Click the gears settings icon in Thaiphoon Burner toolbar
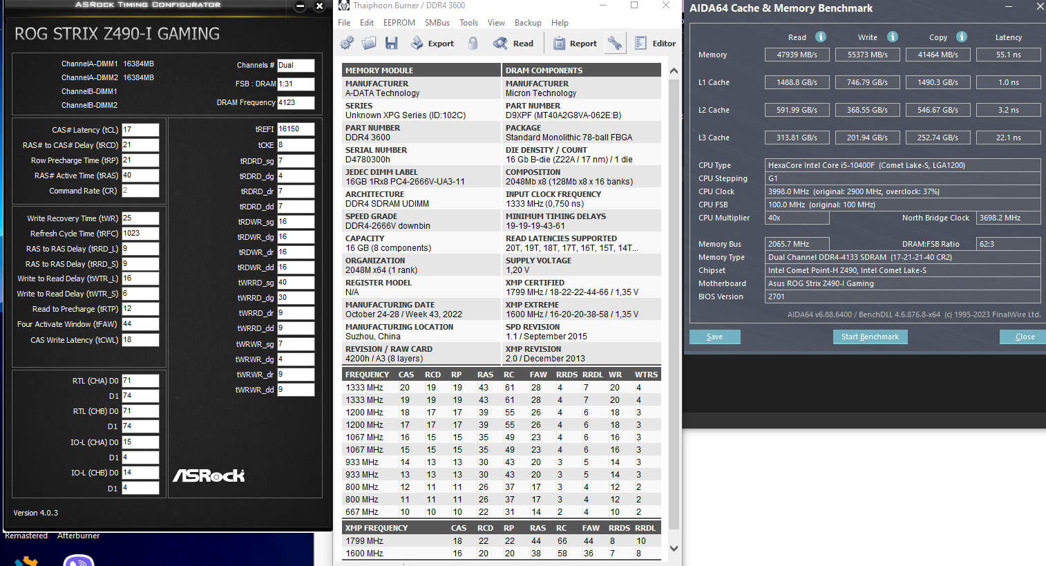The width and height of the screenshot is (1046, 566). [347, 44]
